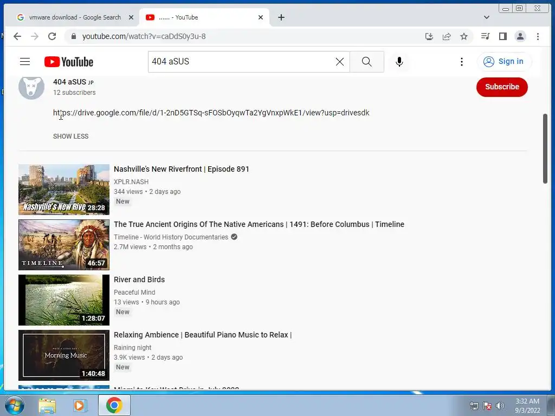The height and width of the screenshot is (416, 555).
Task: Toggle the Chrome side panel icon
Action: click(x=502, y=36)
